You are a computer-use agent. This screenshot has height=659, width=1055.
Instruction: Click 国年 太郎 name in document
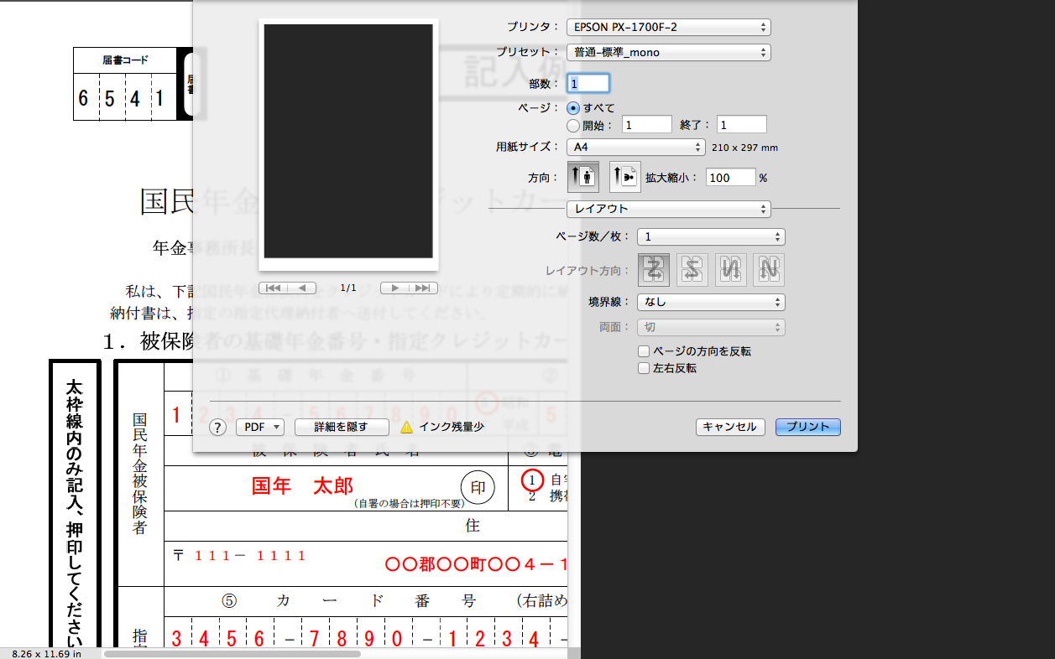point(302,485)
